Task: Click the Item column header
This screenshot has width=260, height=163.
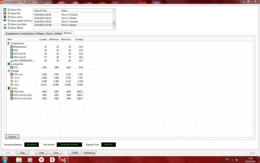Action: click(21, 40)
